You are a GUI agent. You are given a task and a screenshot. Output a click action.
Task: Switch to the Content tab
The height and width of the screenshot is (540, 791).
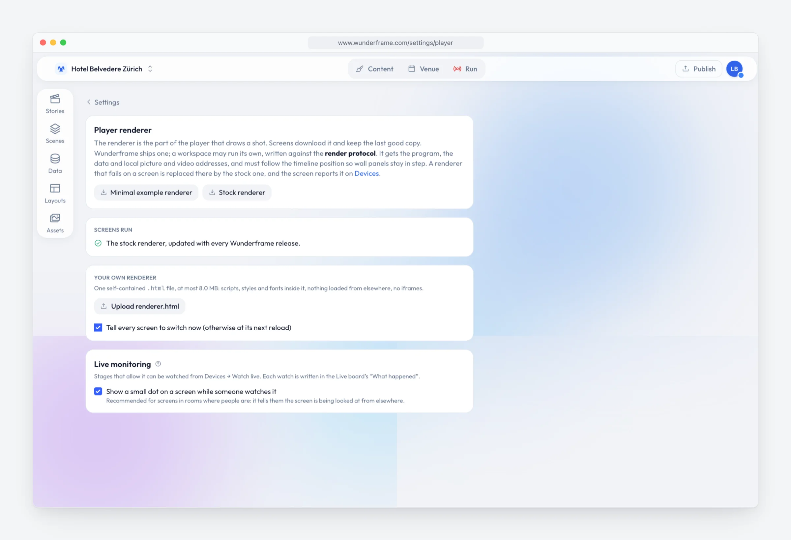[x=375, y=69]
